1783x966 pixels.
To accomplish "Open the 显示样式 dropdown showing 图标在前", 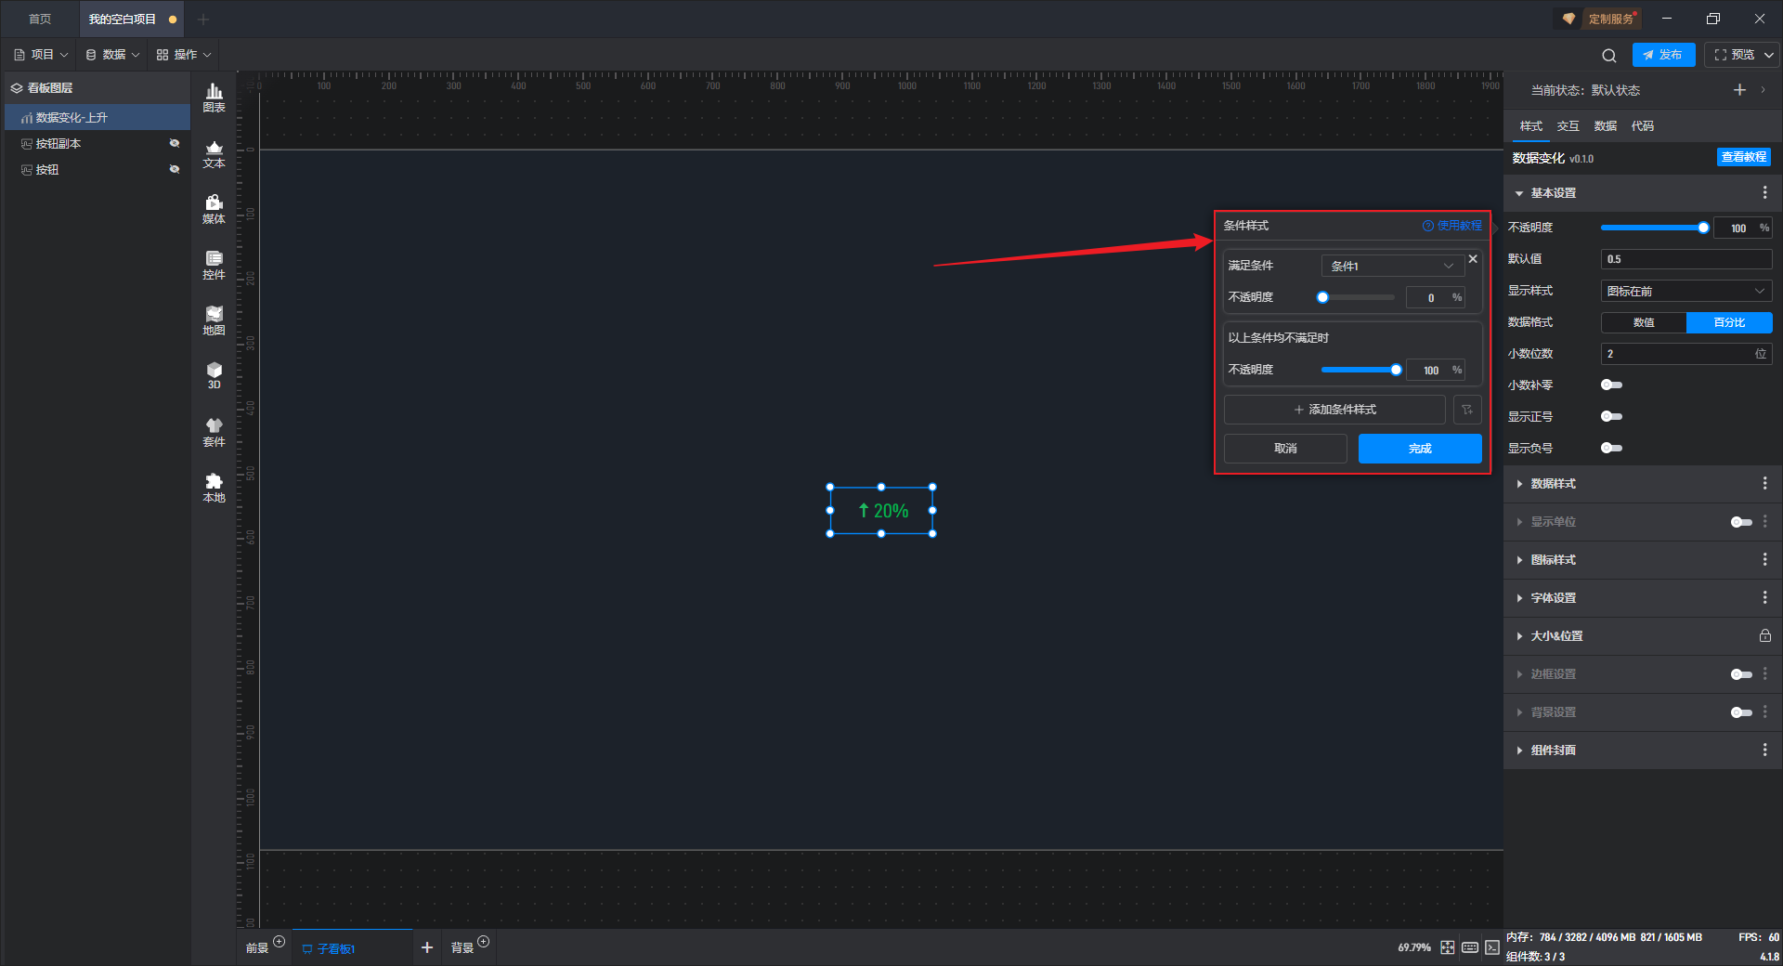I will 1685,291.
